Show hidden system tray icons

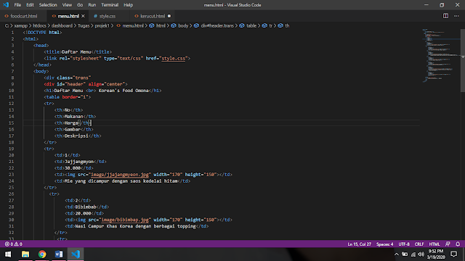pos(397,254)
